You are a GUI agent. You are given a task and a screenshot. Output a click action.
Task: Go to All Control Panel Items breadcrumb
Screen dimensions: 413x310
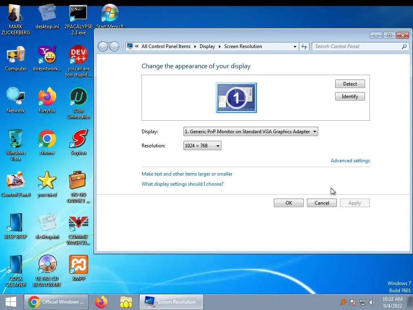tap(166, 46)
